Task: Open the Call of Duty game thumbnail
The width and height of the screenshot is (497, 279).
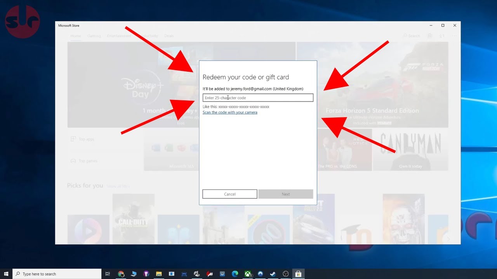Action: (133, 219)
